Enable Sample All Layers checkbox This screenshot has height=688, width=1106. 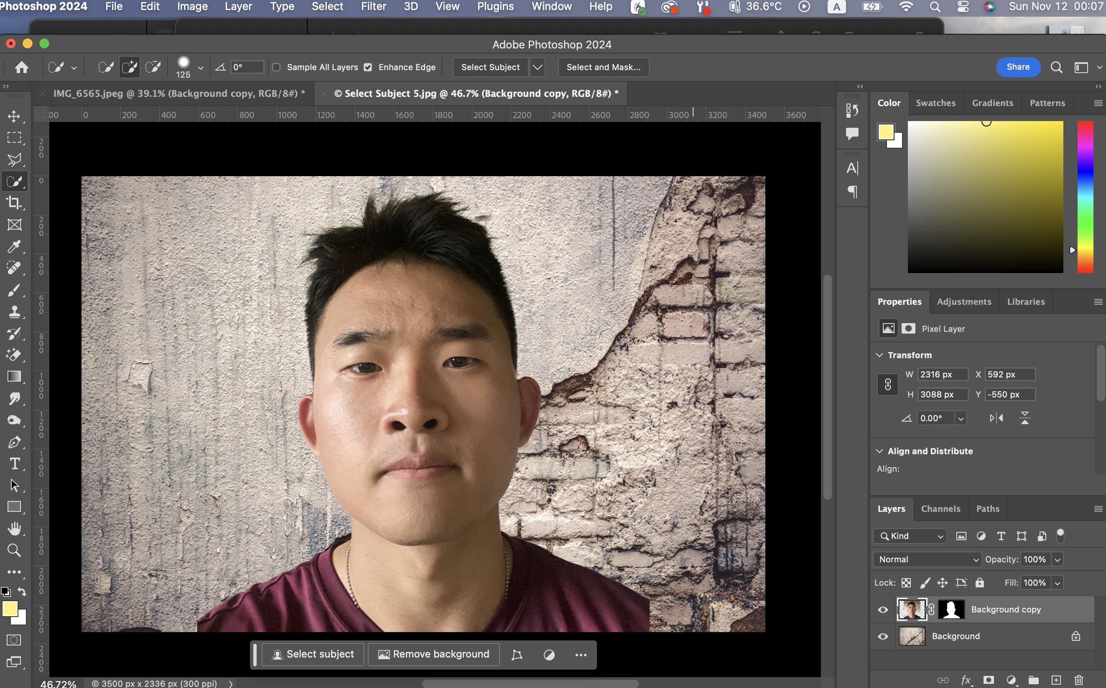[x=276, y=67]
